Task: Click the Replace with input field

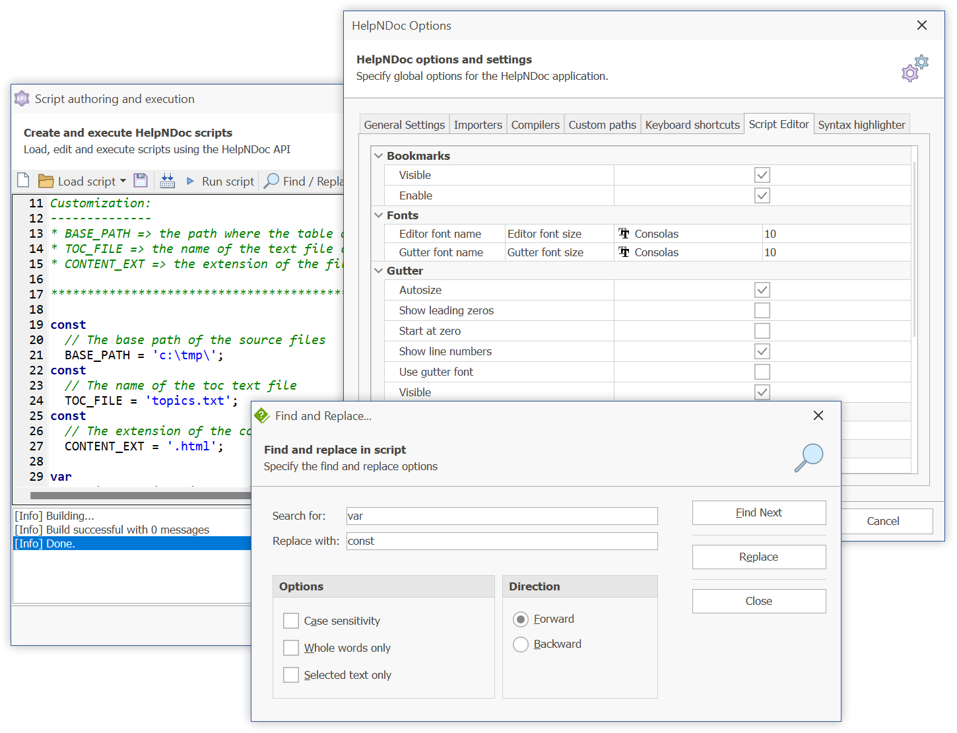Action: point(502,541)
